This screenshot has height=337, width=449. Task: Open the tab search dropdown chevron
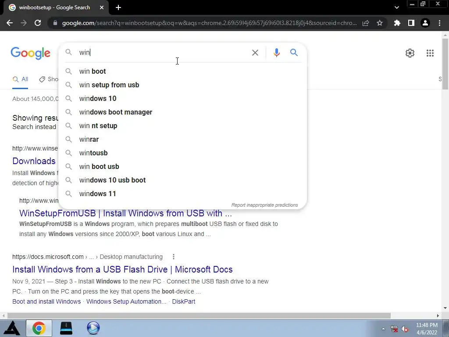396,7
